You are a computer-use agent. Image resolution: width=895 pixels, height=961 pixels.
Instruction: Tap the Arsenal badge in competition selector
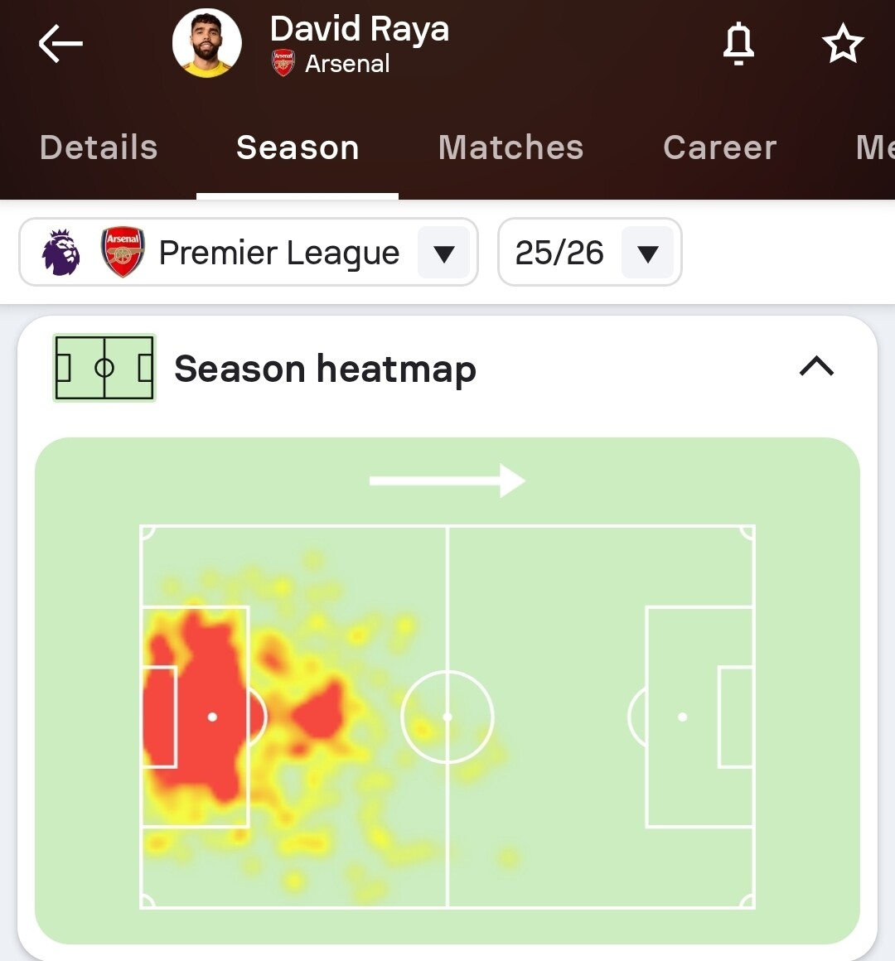click(x=123, y=252)
